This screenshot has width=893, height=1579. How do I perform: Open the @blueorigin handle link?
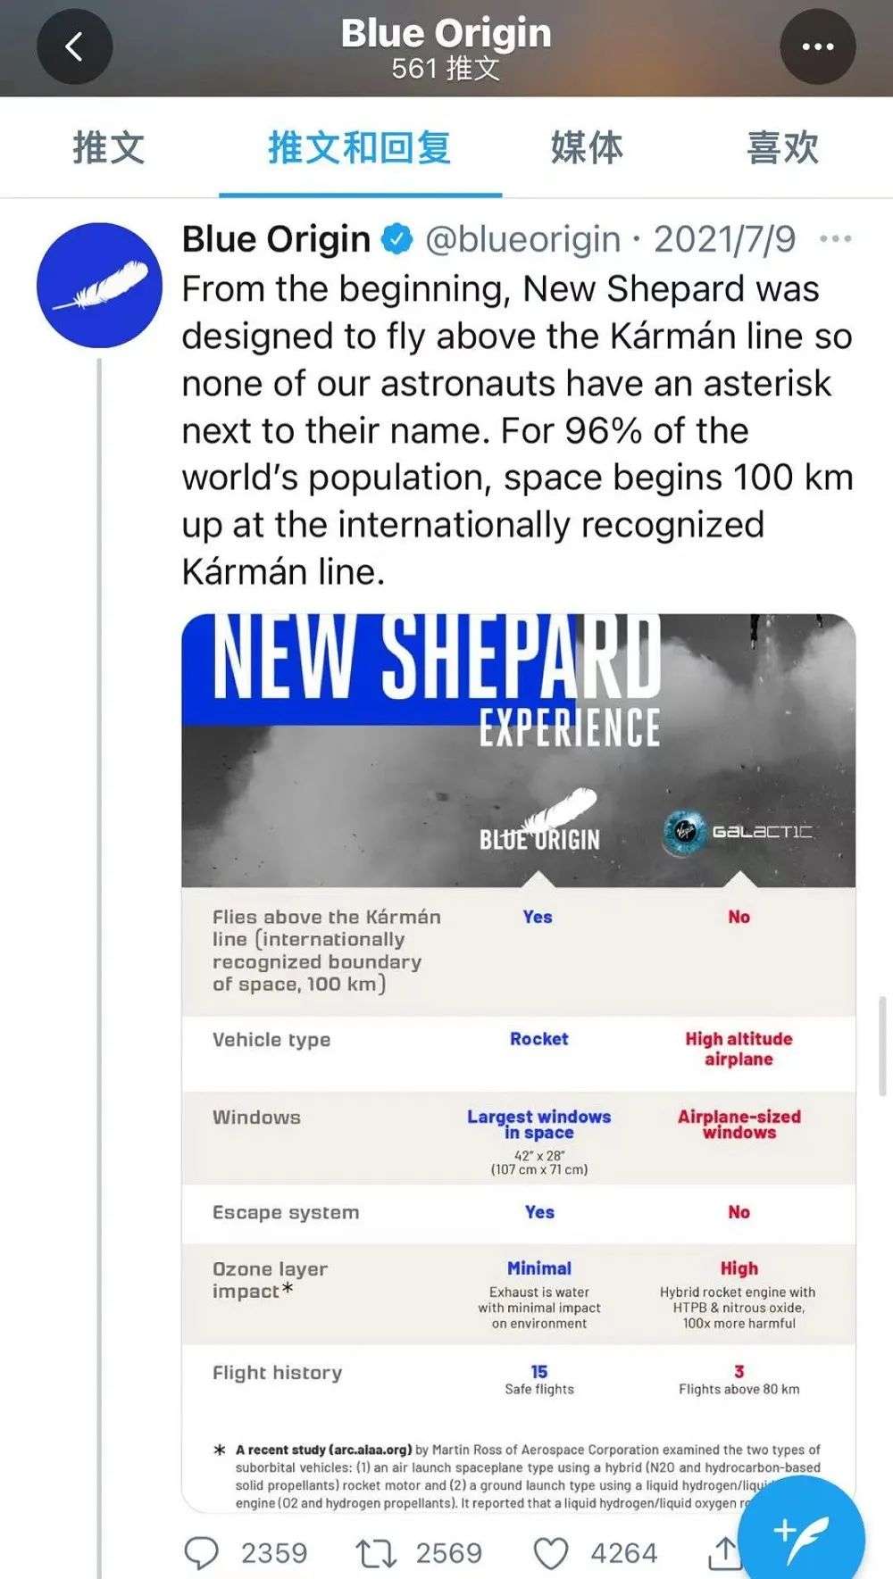pyautogui.click(x=522, y=239)
